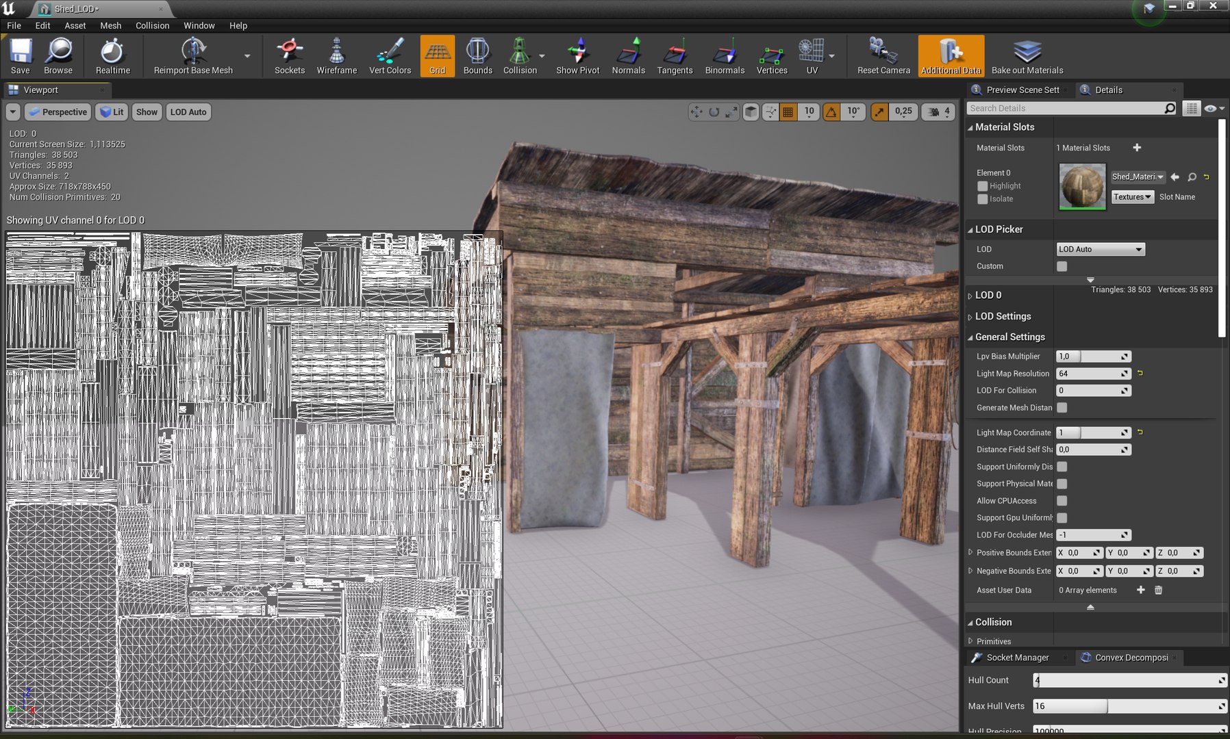Viewport: 1230px width, 739px height.
Task: Click Show Pivot icon
Action: 577,56
